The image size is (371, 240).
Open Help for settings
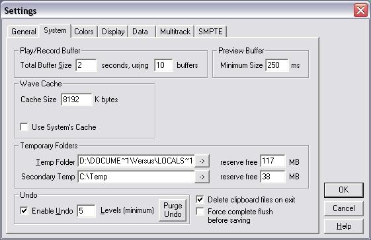(343, 226)
